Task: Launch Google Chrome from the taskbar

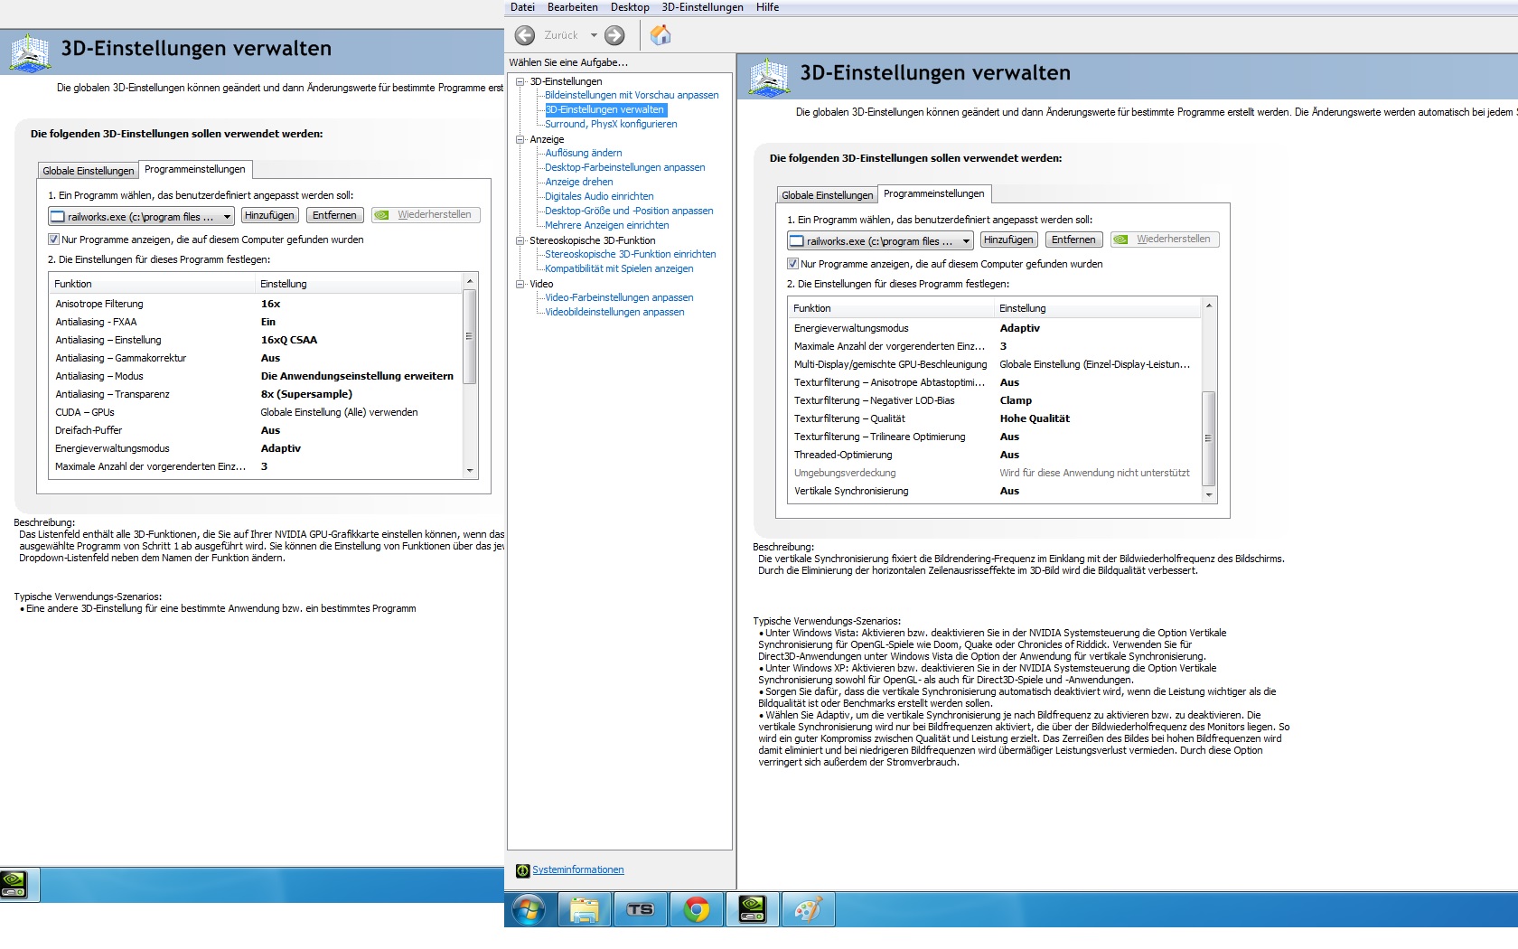Action: click(696, 909)
